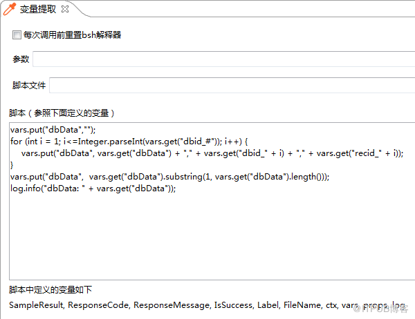Screen dimensions: 415x319
Task: Click the 脚本（参照下面定义的变量）label
Action: coord(62,113)
